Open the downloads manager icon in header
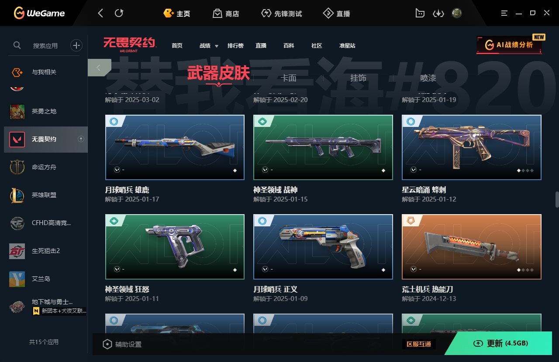 click(438, 14)
